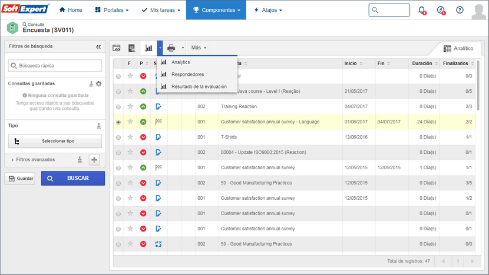
Task: Click the view survey data toolbar icon
Action: (x=117, y=48)
